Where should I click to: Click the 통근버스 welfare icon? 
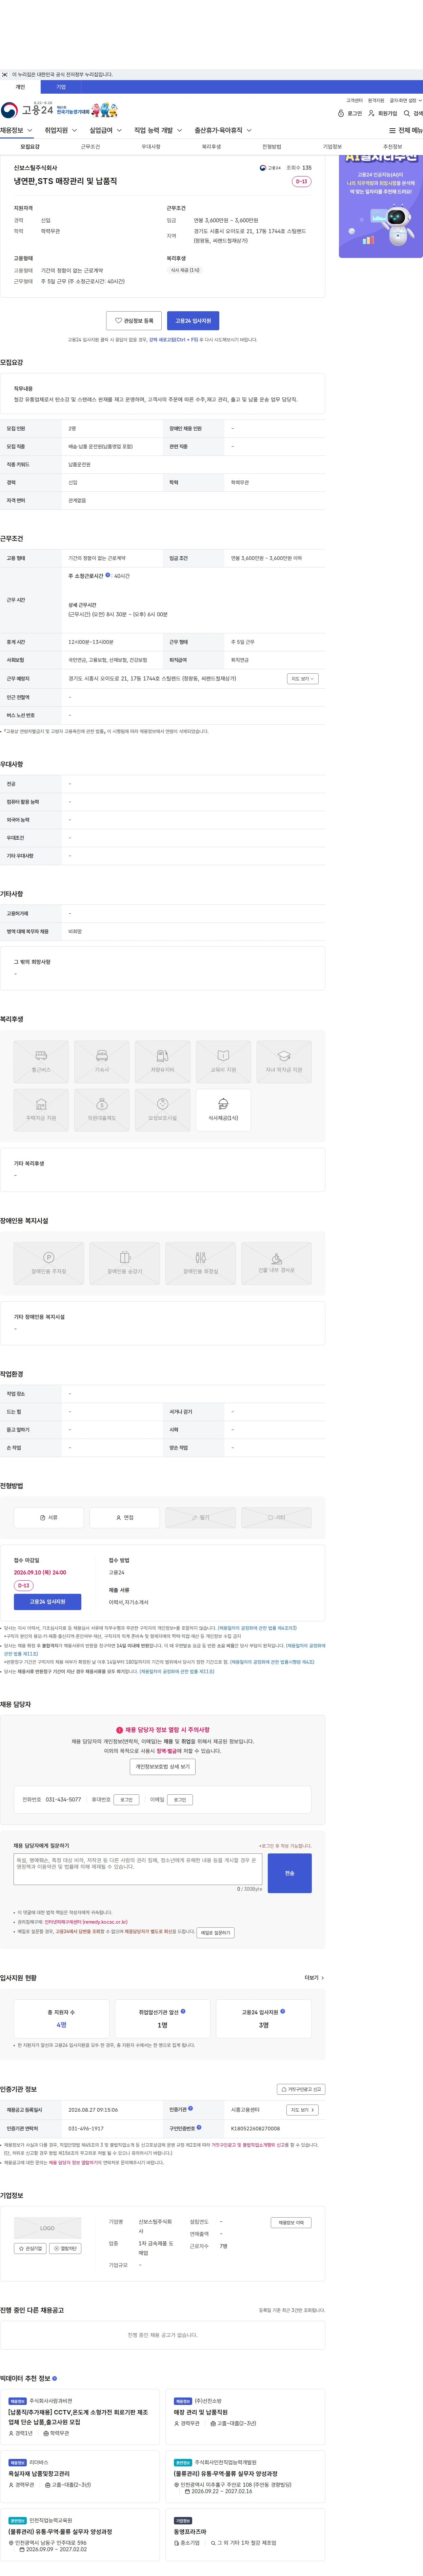(41, 1062)
